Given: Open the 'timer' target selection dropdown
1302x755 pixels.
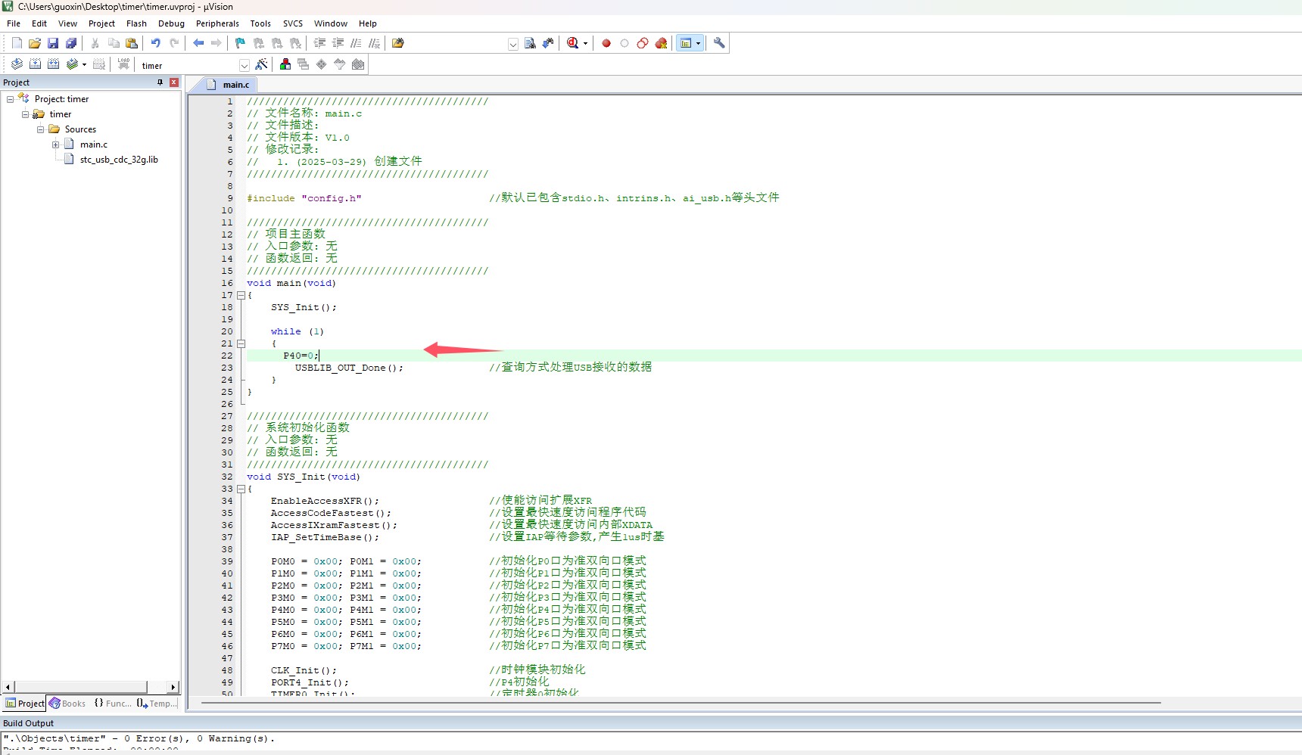Looking at the screenshot, I should coord(244,65).
